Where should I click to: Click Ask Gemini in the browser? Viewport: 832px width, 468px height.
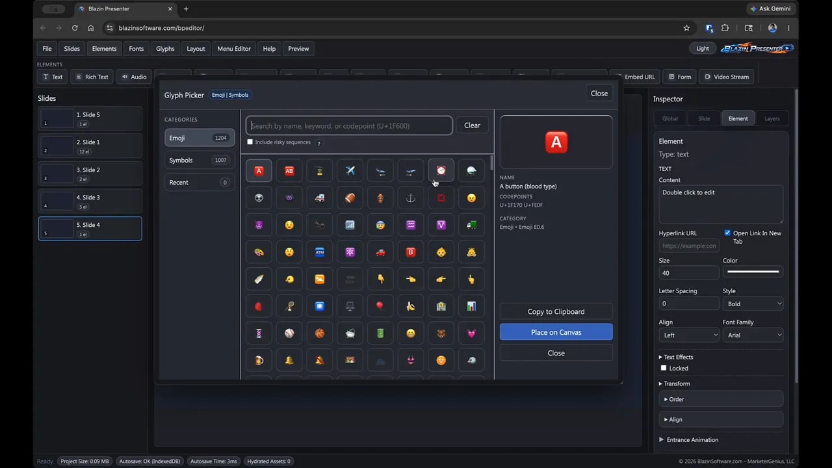pyautogui.click(x=771, y=8)
